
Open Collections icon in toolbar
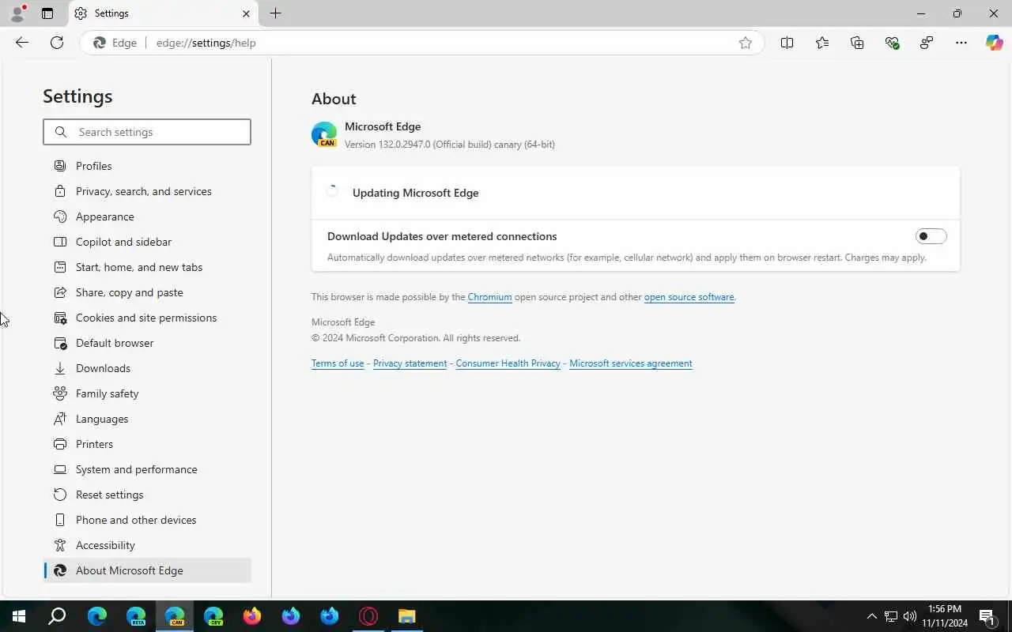[x=857, y=43]
